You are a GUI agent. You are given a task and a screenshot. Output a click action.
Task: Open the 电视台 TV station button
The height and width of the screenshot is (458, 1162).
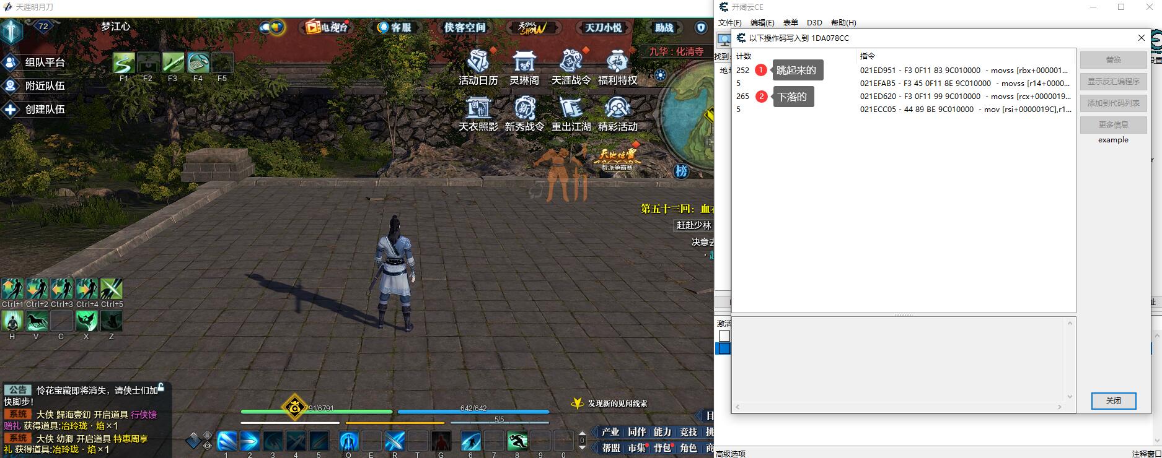(327, 27)
